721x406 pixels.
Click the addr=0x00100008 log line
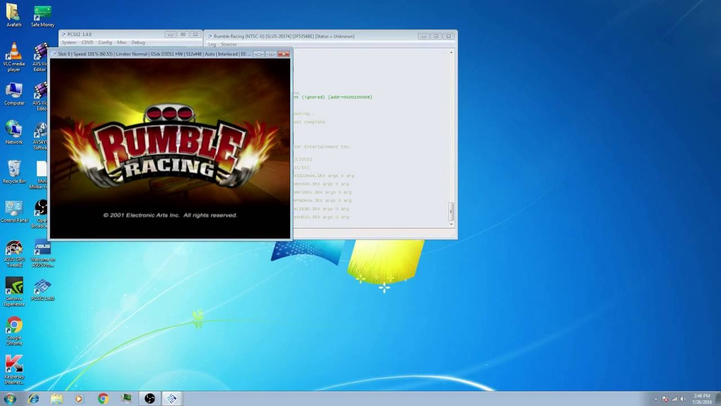click(x=332, y=97)
